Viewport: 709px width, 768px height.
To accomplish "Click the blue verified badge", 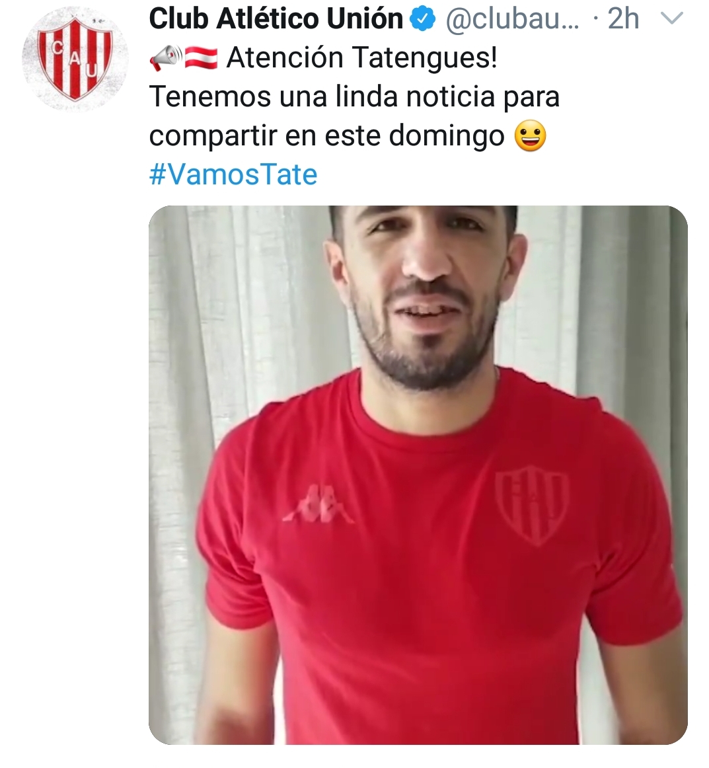I will point(423,19).
